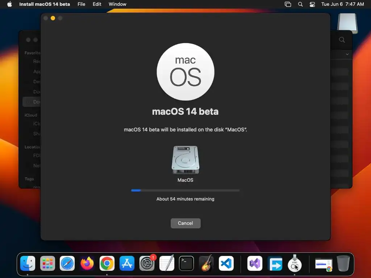371x278 pixels.
Task: Click the Finder window search icon
Action: click(x=342, y=40)
